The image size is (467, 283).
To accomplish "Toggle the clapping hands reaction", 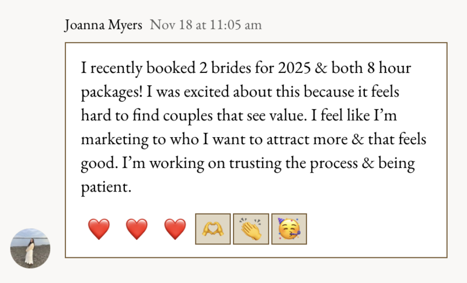I will [x=251, y=229].
